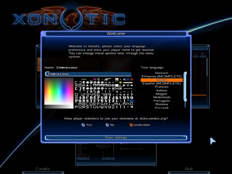Choose No for player statistics

(110, 125)
